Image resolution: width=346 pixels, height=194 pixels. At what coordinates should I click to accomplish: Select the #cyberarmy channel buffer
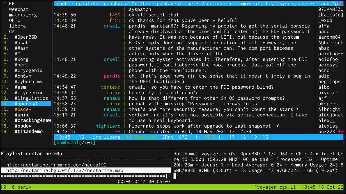[x=29, y=82]
